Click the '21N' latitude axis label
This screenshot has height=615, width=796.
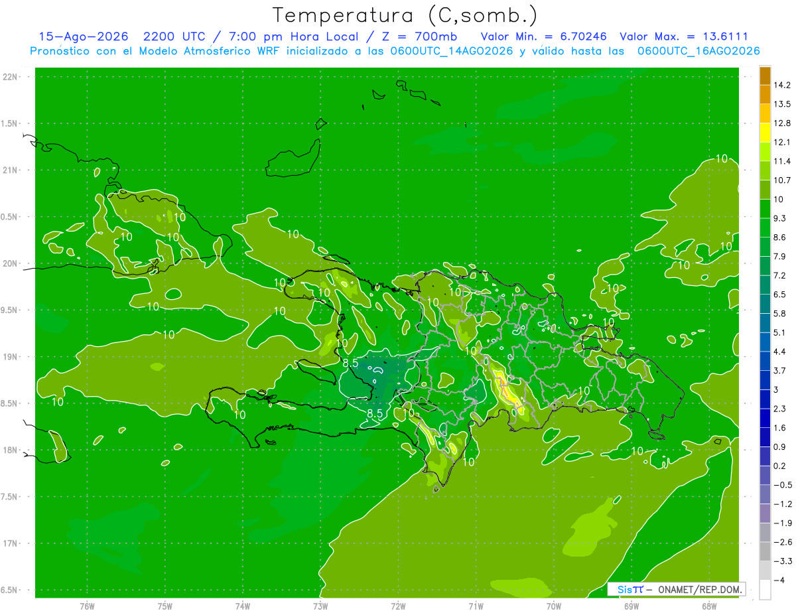[11, 171]
